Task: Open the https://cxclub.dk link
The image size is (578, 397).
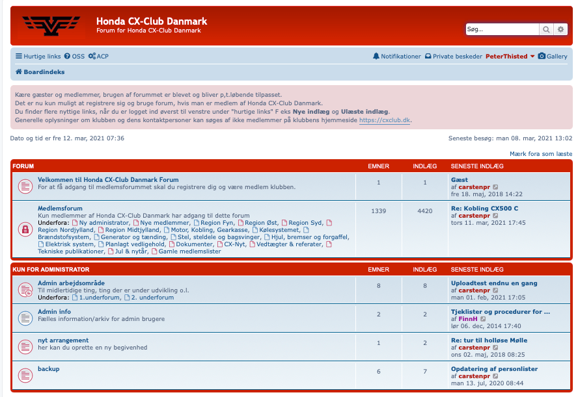Action: 385,120
